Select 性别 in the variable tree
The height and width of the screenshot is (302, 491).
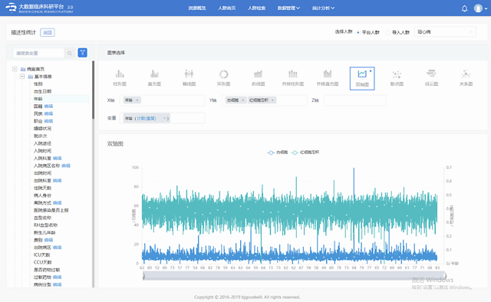[38, 84]
